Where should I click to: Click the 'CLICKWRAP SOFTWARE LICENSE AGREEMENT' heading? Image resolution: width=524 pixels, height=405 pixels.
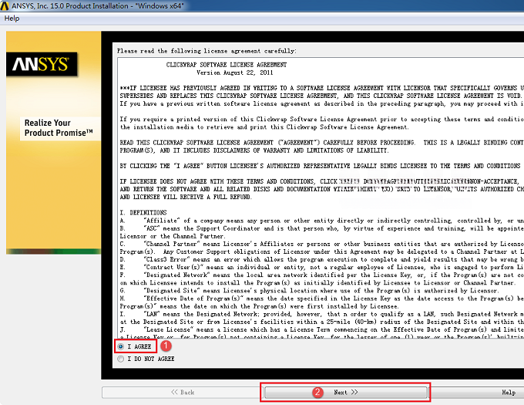coord(227,65)
